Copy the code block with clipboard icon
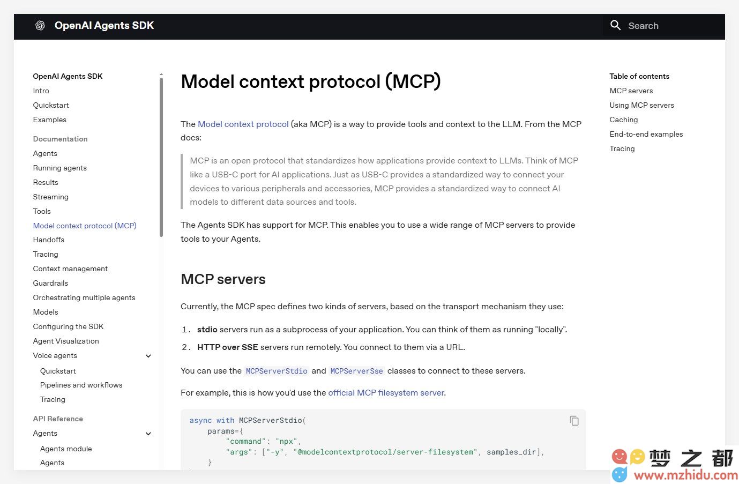 (x=574, y=421)
